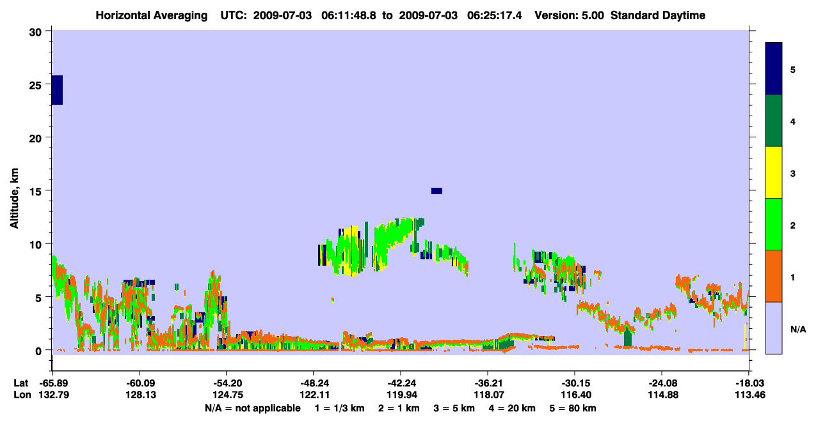832x426 pixels.
Task: Click the longitude tick label 132.79
Action: tap(54, 395)
